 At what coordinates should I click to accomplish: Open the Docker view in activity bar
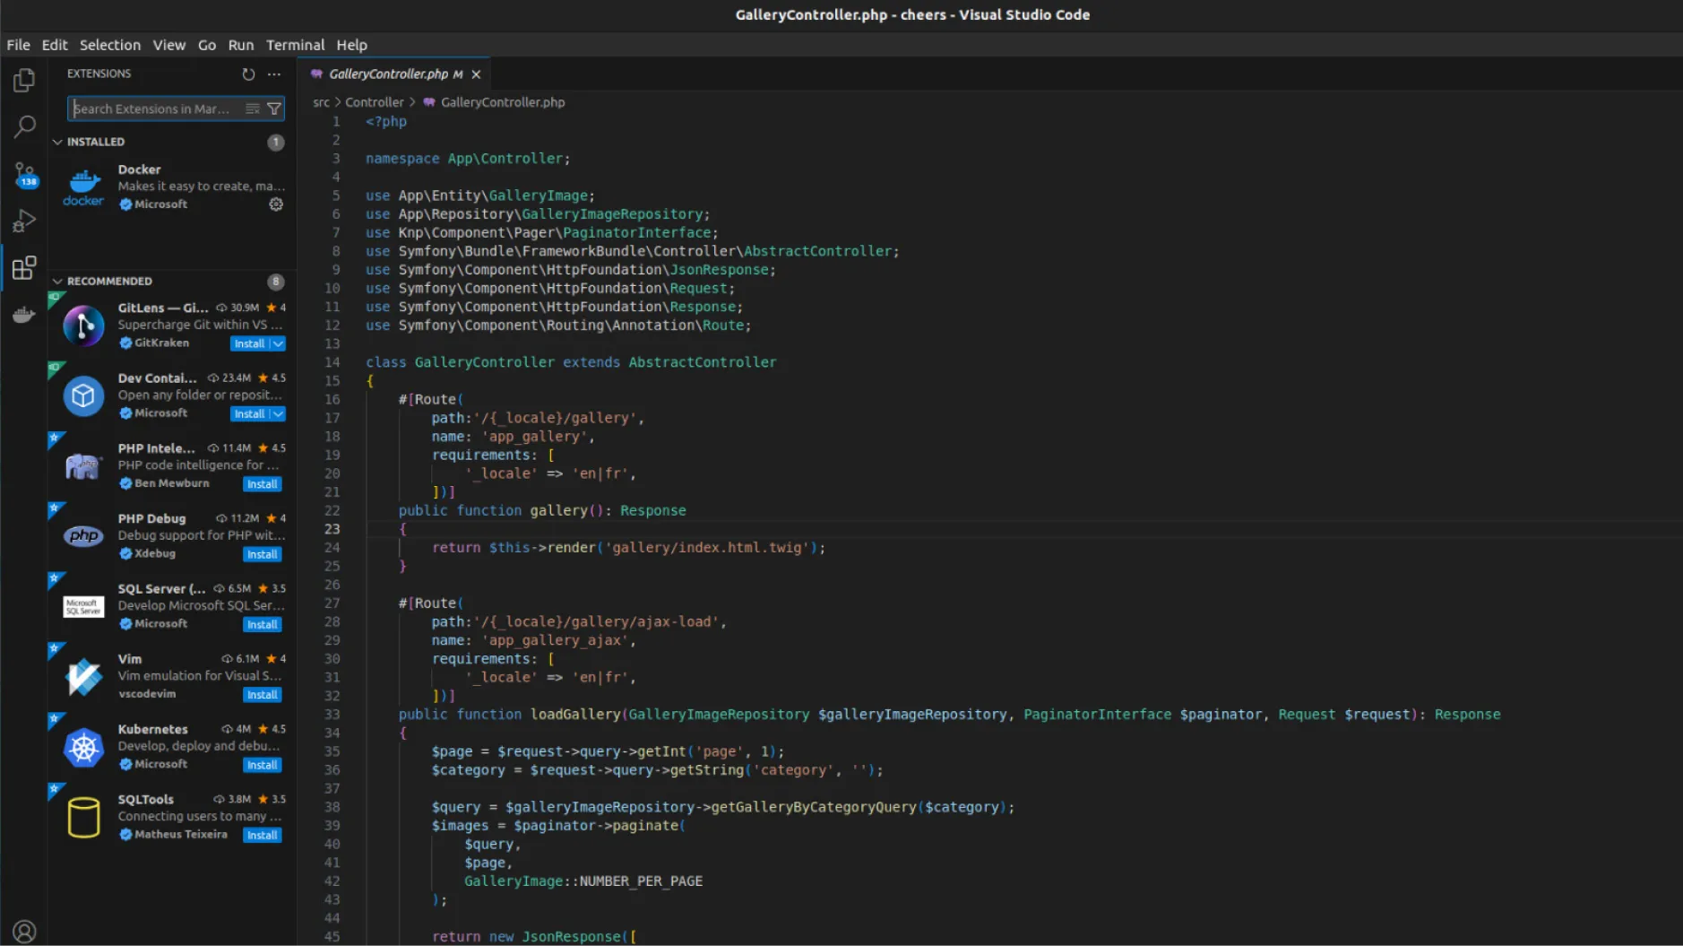pos(24,315)
